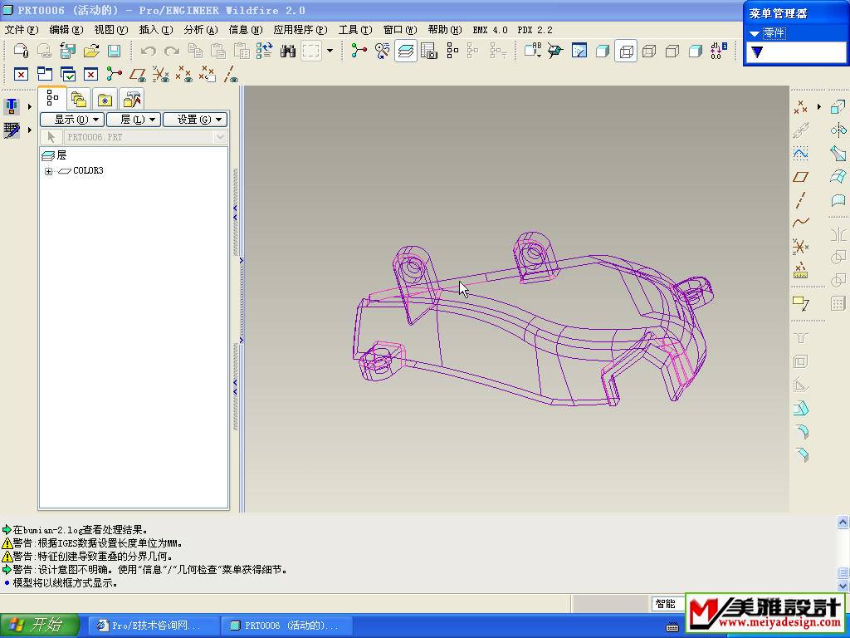Open the Favorites folder tab in navigator
This screenshot has width=850, height=638.
click(105, 100)
